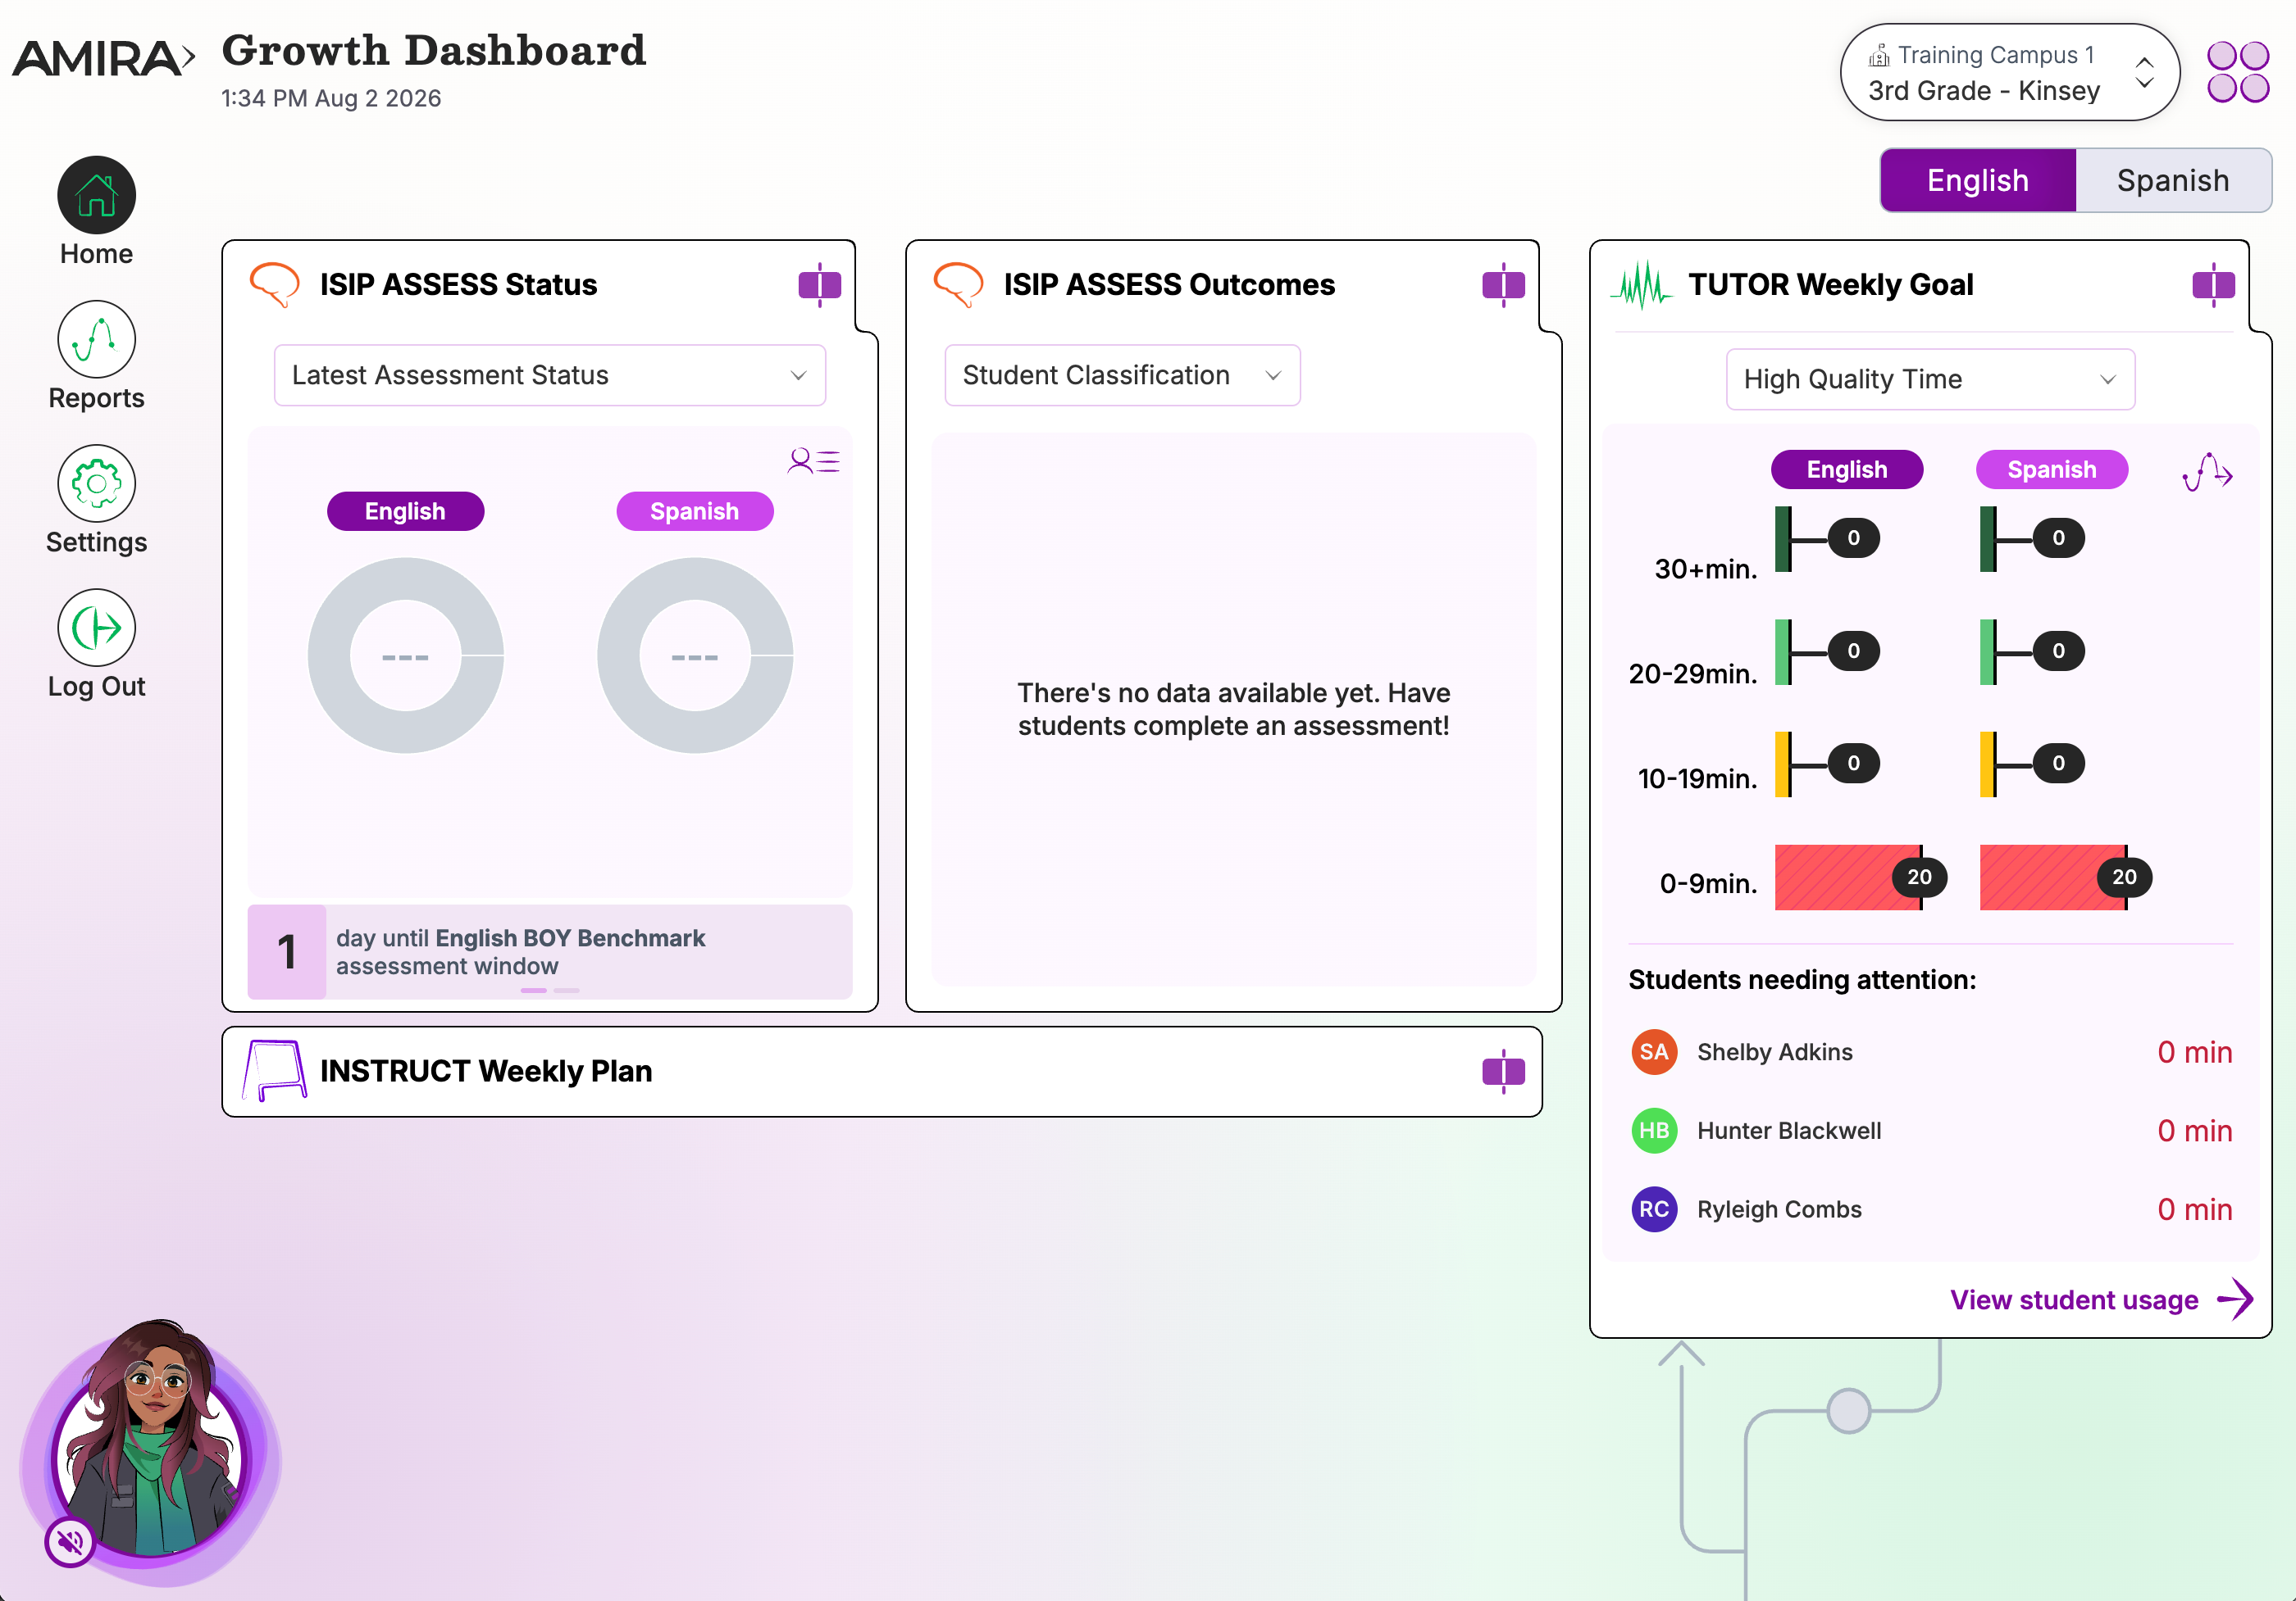This screenshot has width=2296, height=1601.
Task: Click the Spanish assessment status donut chart
Action: click(695, 655)
